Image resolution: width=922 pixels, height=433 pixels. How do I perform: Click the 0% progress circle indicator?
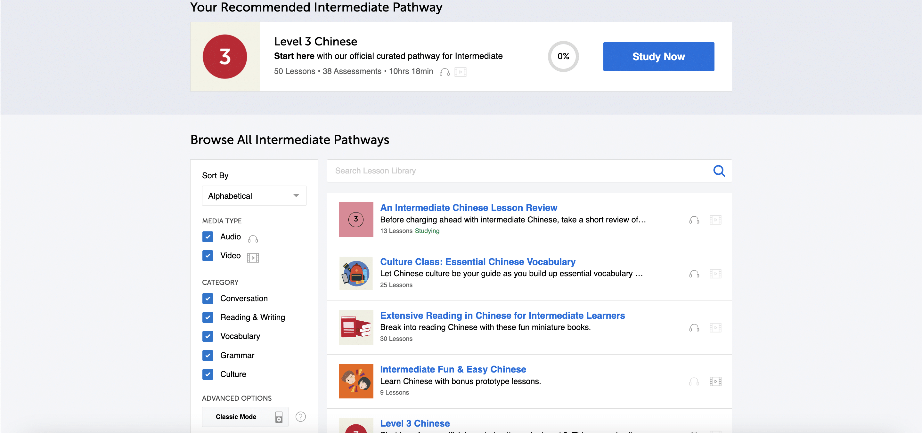(563, 56)
